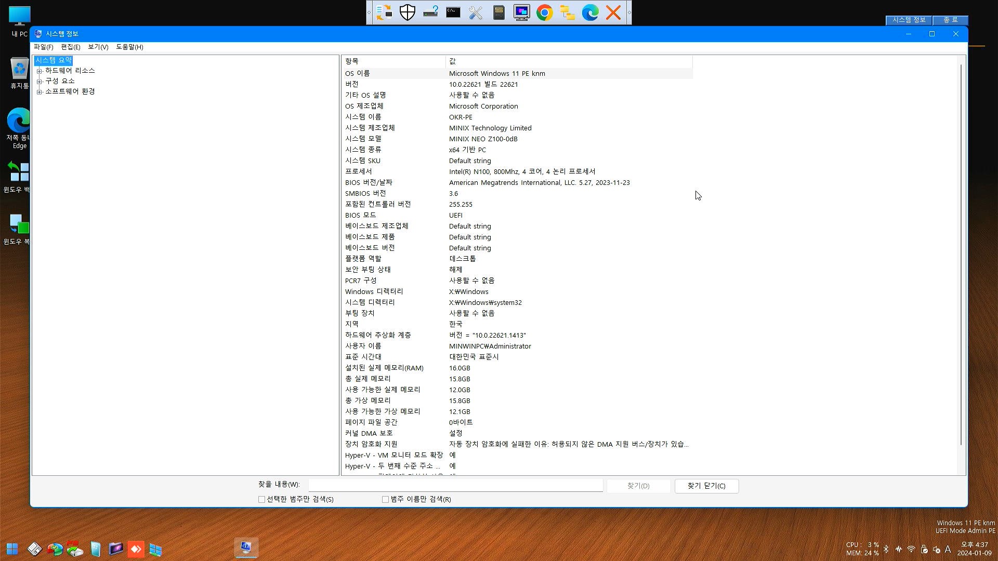Viewport: 998px width, 561px height.
Task: Open the Windows Defender shield icon in top dock
Action: (408, 12)
